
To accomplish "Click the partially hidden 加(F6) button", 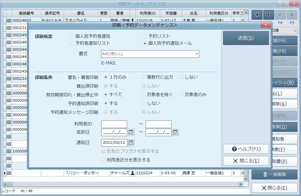I will pos(285,41).
